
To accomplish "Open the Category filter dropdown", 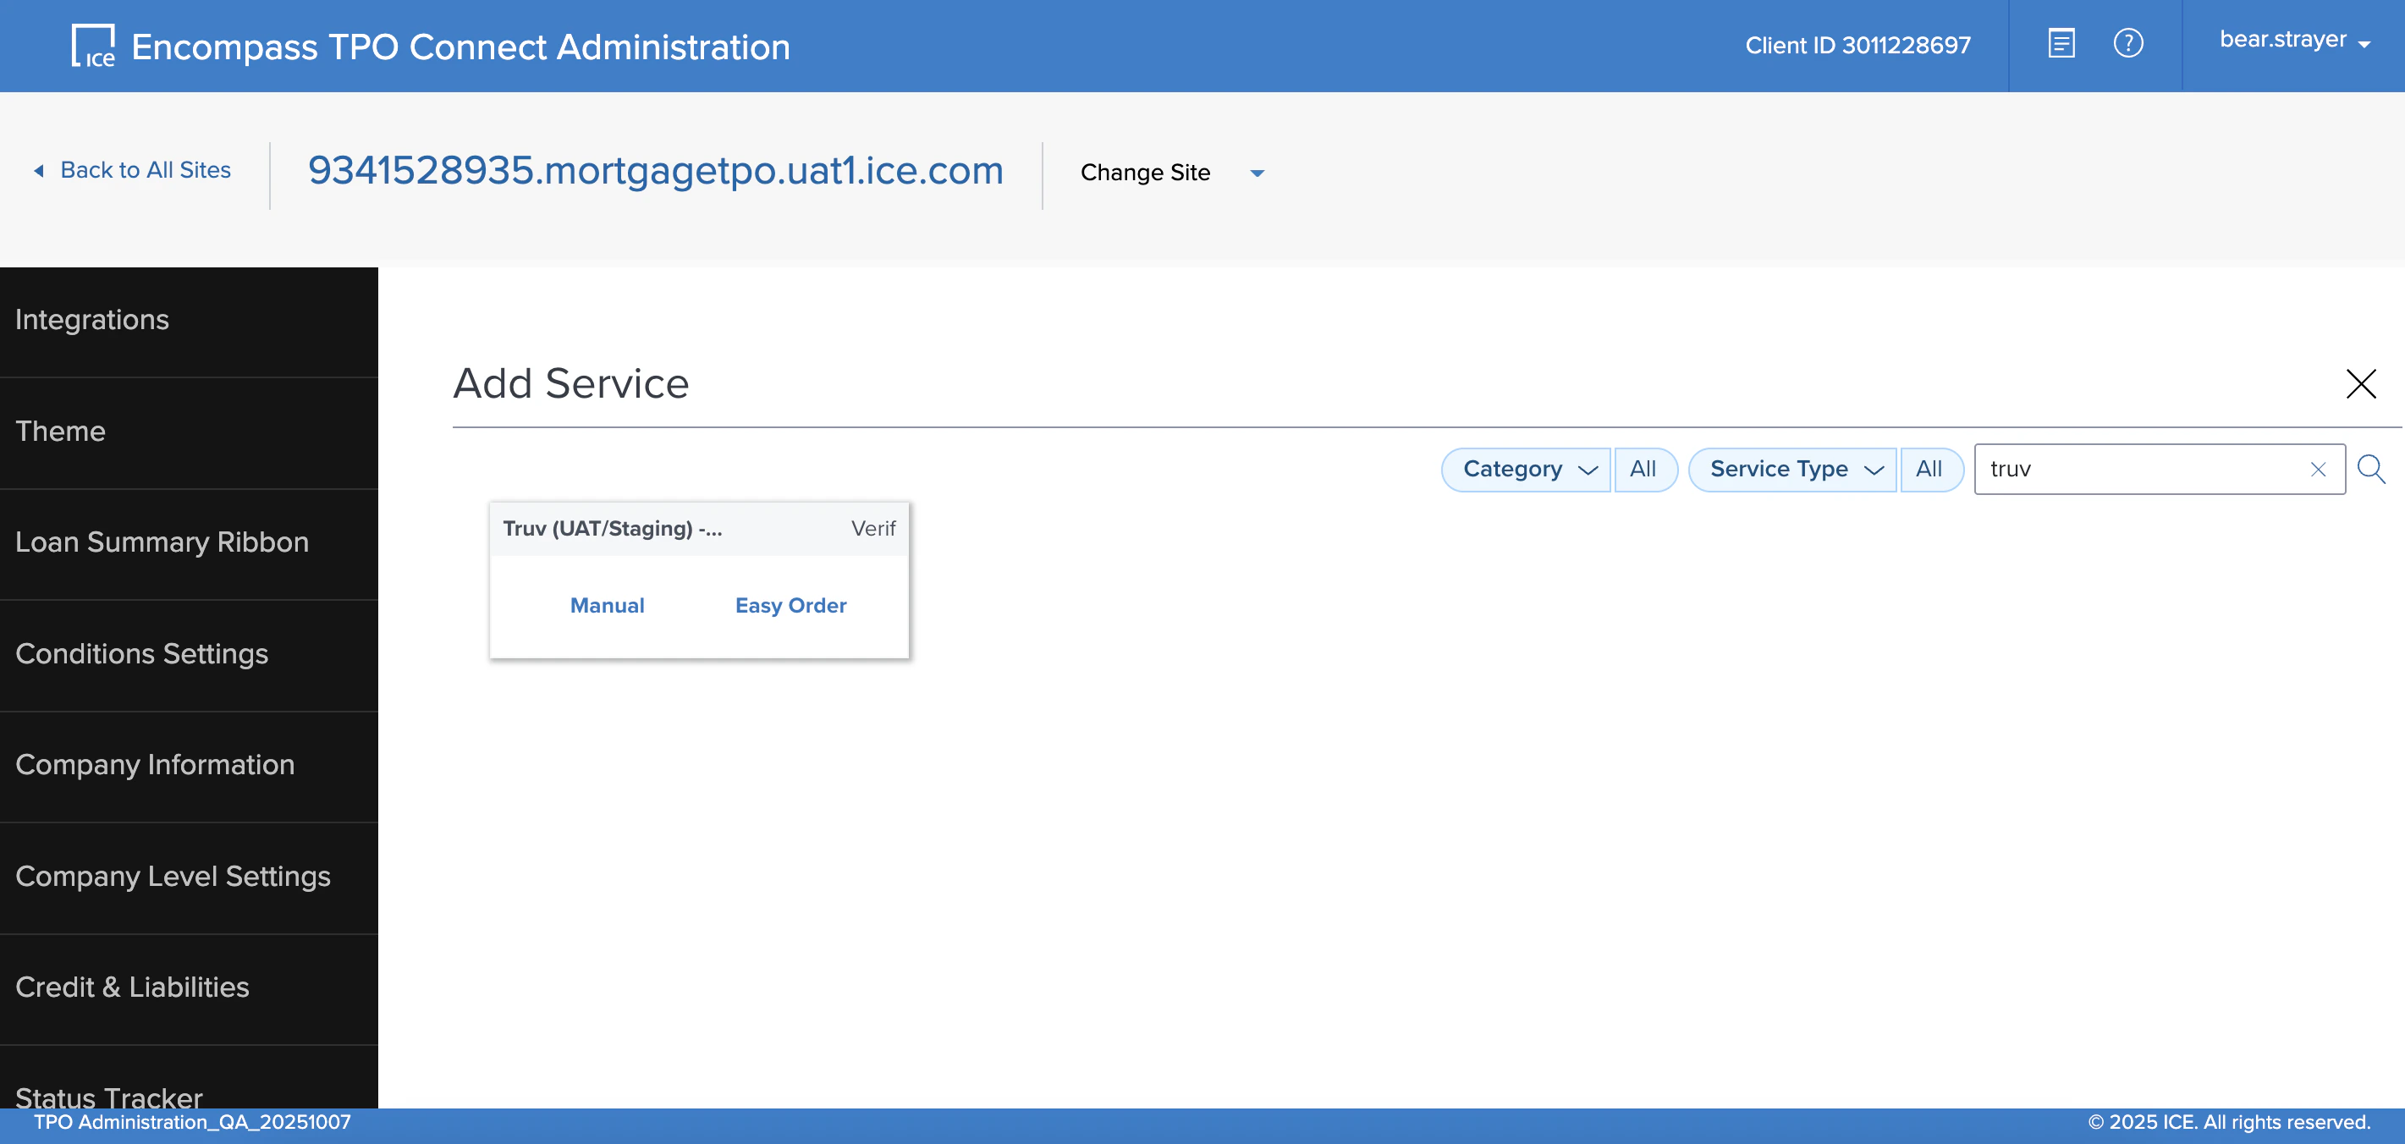I will click(1526, 469).
